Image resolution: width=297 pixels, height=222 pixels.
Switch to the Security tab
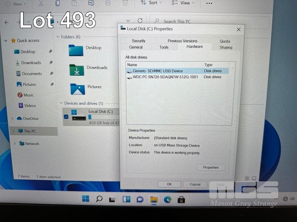tap(138, 41)
